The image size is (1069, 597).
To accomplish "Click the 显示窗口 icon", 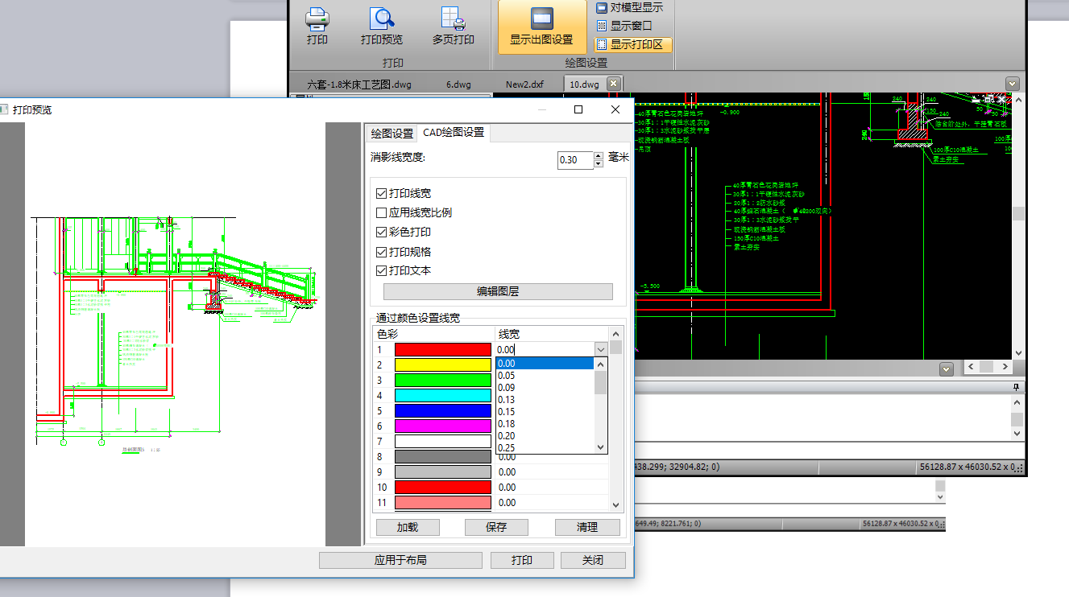I will pyautogui.click(x=602, y=26).
